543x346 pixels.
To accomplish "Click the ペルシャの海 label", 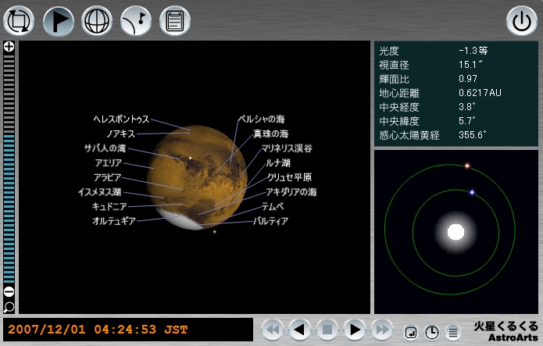I will [262, 119].
